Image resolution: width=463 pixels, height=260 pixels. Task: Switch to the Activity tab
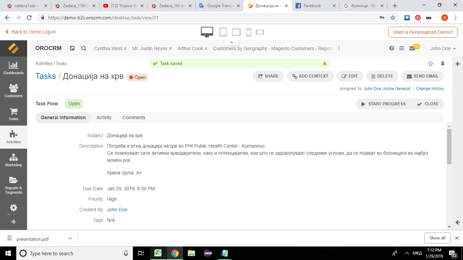pyautogui.click(x=104, y=117)
